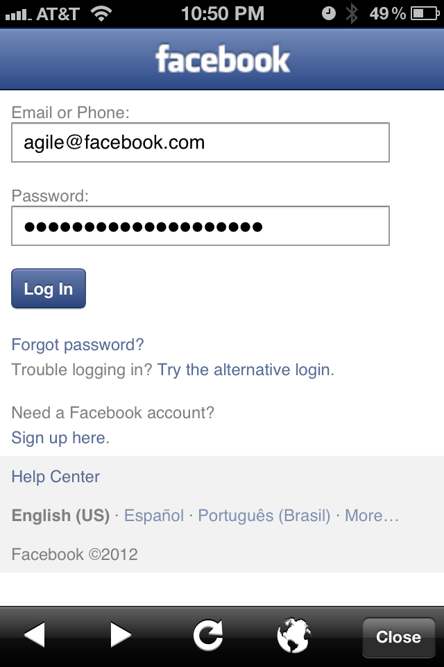The width and height of the screenshot is (444, 667).
Task: Switch language to Español
Action: (154, 516)
